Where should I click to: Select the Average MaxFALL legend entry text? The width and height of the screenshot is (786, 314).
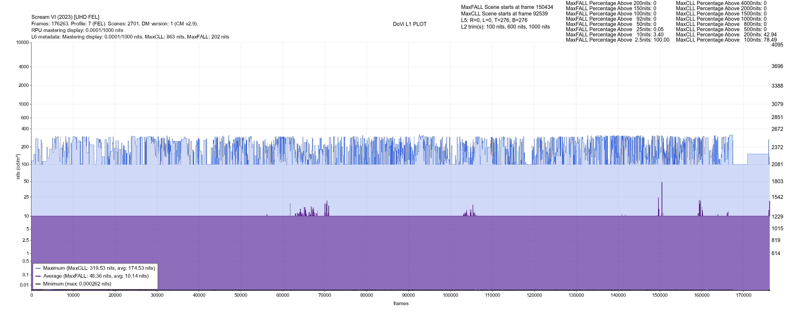pyautogui.click(x=96, y=276)
